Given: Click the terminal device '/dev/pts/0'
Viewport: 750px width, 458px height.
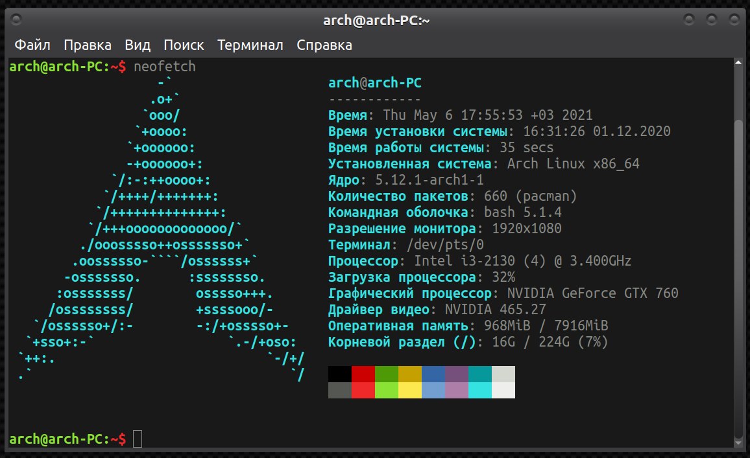Looking at the screenshot, I should 445,245.
